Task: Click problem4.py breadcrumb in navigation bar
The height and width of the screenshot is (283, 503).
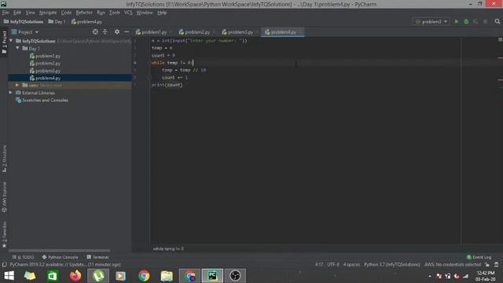Action: tap(86, 21)
